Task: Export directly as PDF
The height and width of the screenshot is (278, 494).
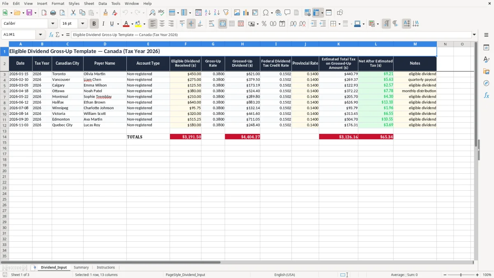Action: (x=44, y=13)
